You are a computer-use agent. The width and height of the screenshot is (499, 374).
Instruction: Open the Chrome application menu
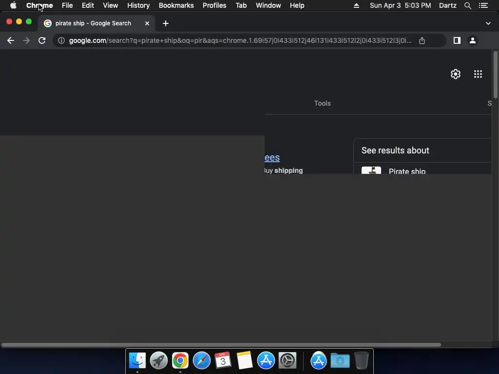[x=39, y=5]
